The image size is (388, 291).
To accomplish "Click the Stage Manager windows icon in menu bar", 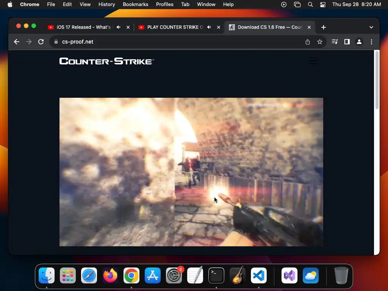I will coord(297,5).
